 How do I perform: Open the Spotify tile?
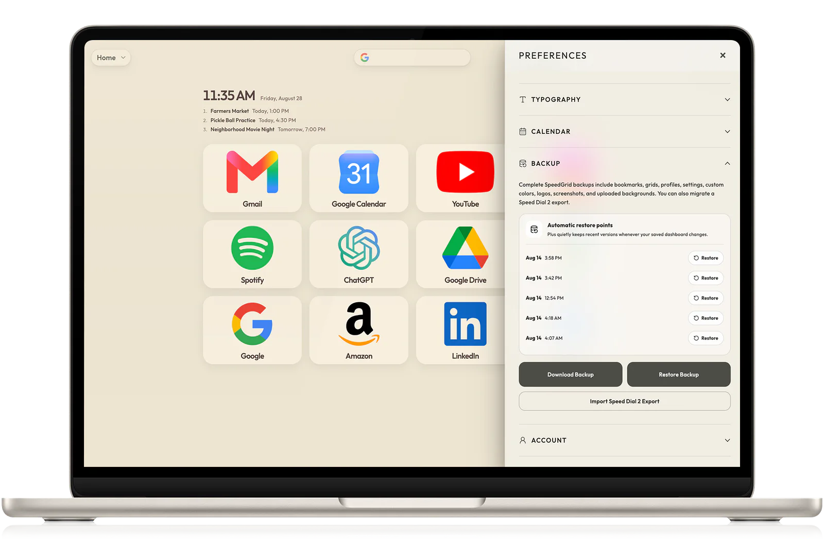tap(252, 254)
